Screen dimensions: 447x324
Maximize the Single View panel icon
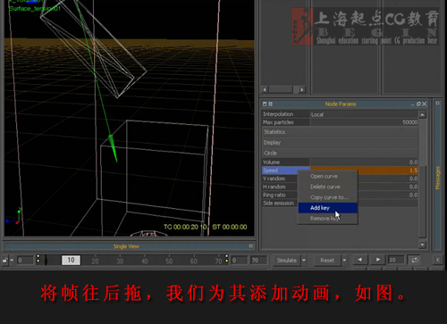[x=250, y=245]
